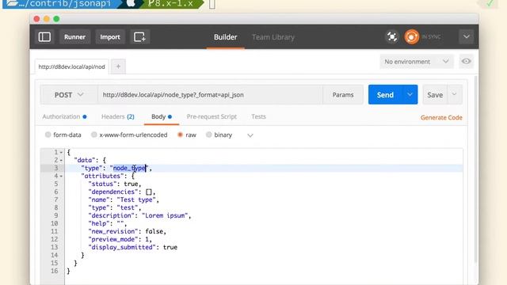Click the "help" line in editor
Viewport: 507px width, 285px height.
point(108,223)
